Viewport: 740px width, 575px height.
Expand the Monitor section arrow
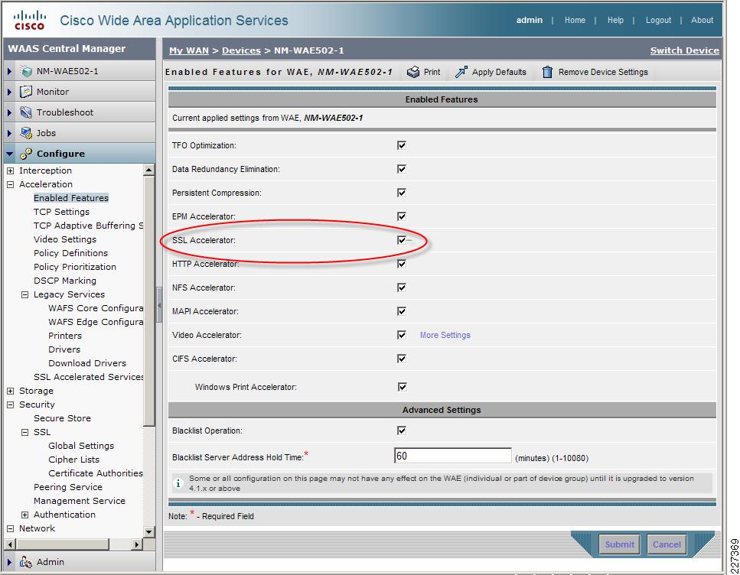tap(9, 92)
